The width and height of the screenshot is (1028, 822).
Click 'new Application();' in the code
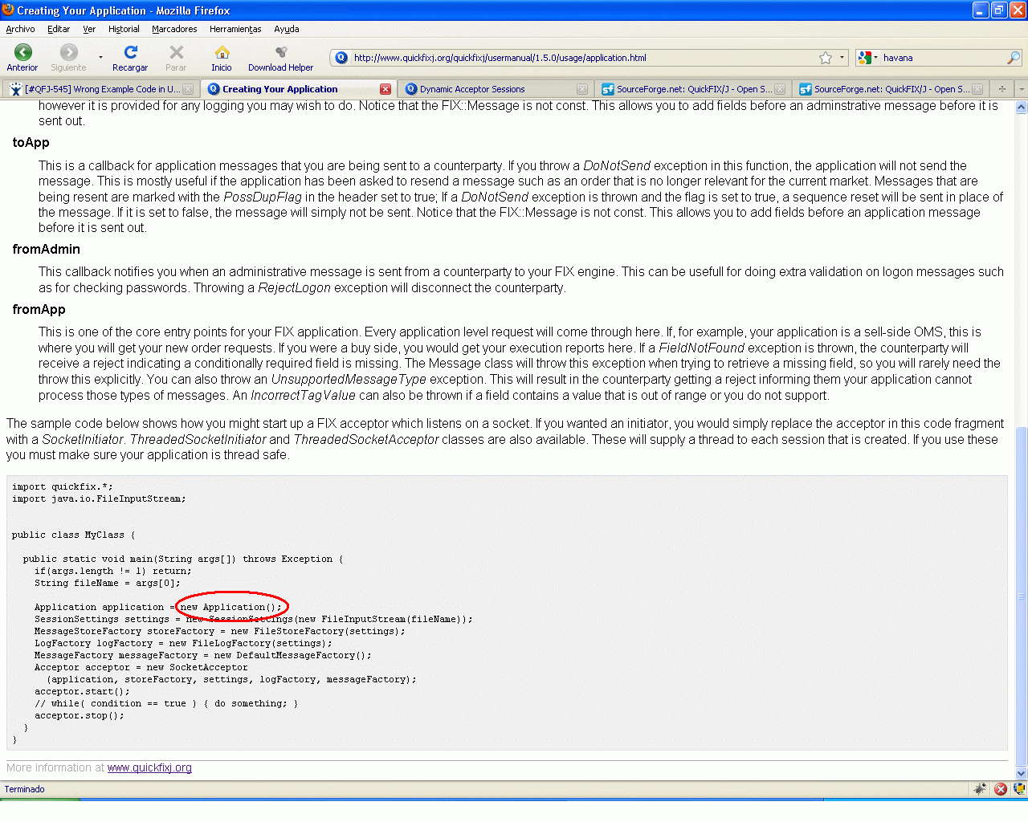(x=231, y=607)
